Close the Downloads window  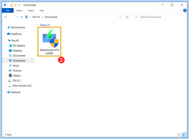pyautogui.click(x=182, y=5)
